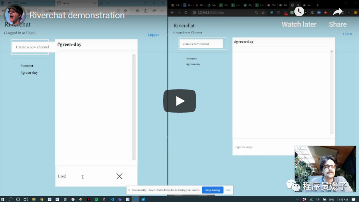Viewport: 359px width, 202px height.
Task: Expand Edge tab previews chevron
Action: 108,3
